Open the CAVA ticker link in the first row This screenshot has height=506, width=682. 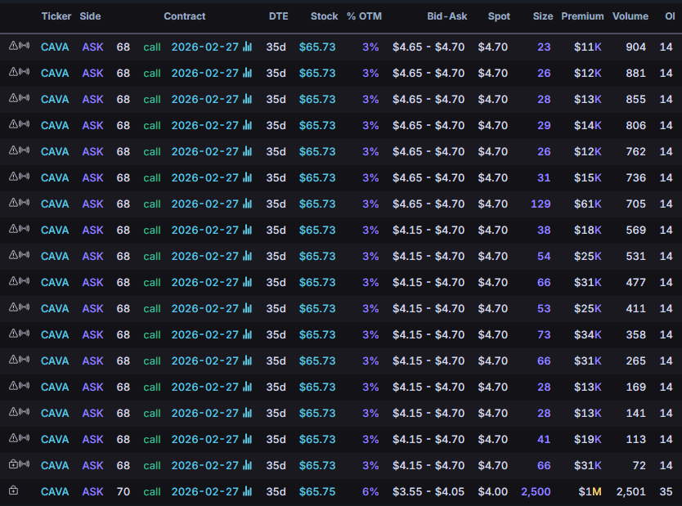55,47
